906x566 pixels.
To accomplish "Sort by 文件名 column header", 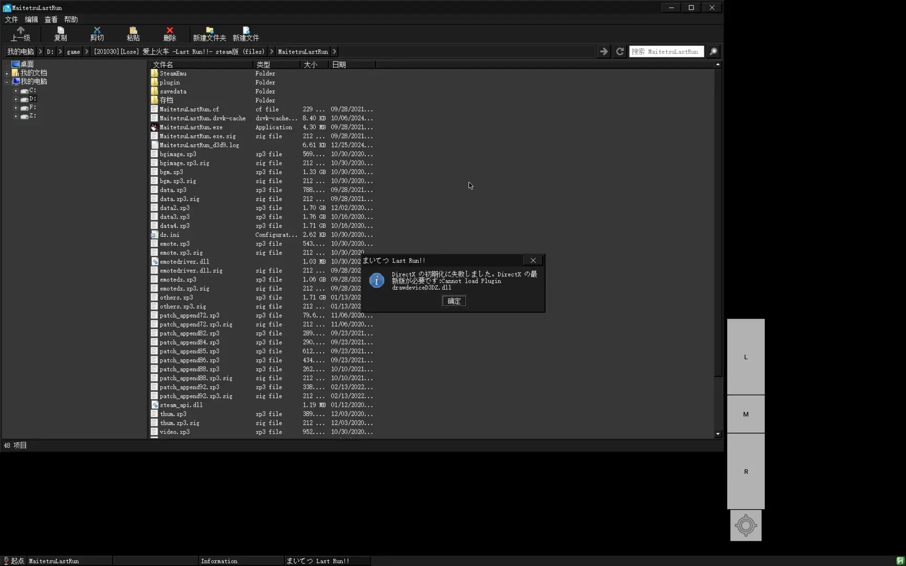I will [201, 64].
